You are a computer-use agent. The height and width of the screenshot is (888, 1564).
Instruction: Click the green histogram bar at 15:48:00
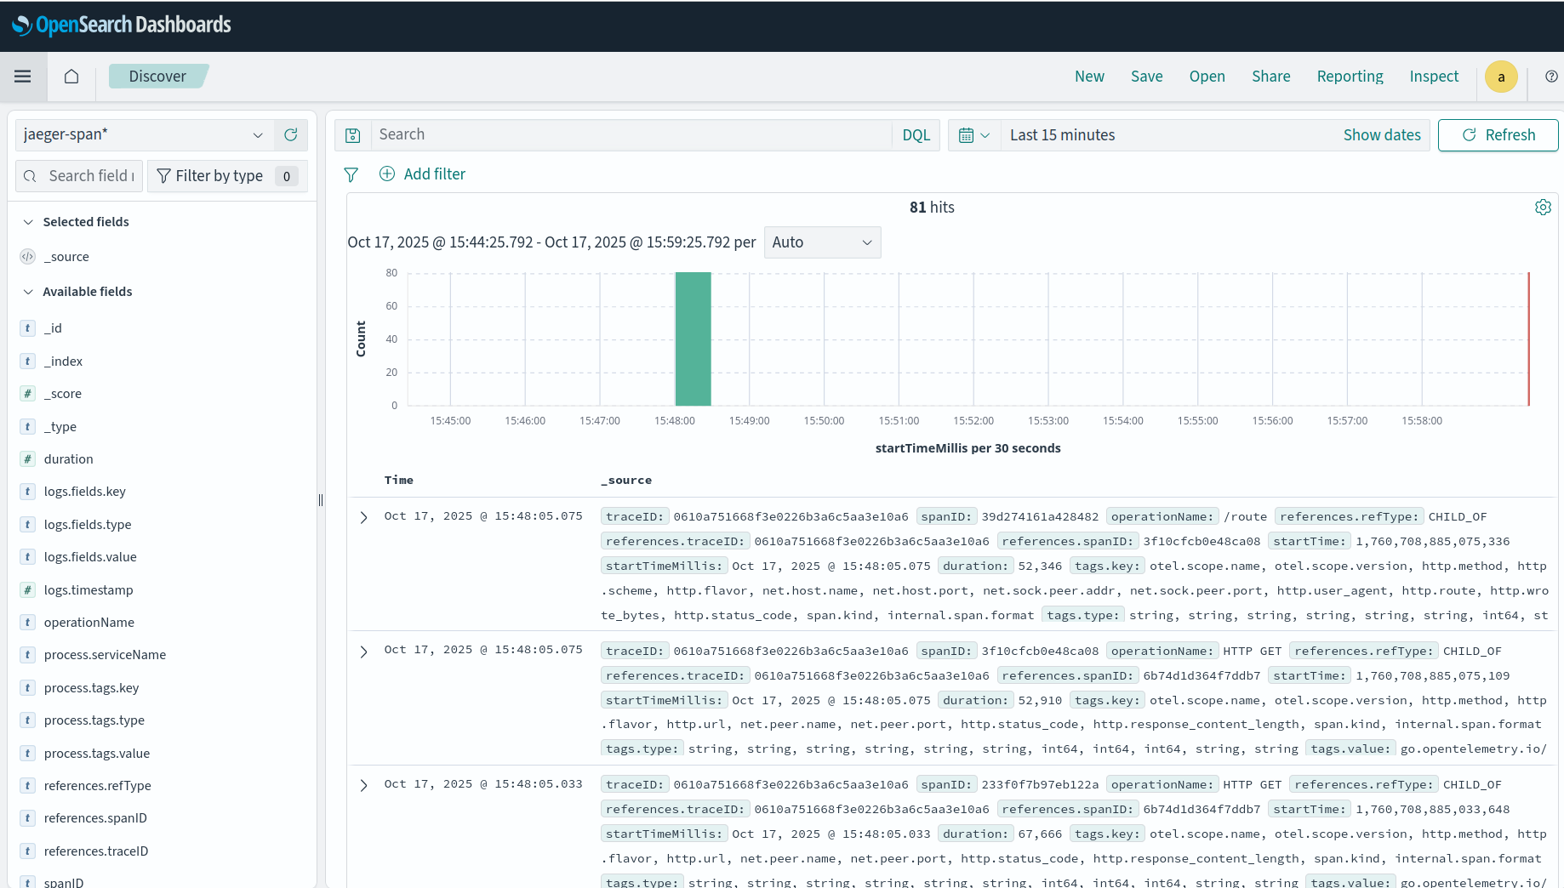[x=693, y=339]
